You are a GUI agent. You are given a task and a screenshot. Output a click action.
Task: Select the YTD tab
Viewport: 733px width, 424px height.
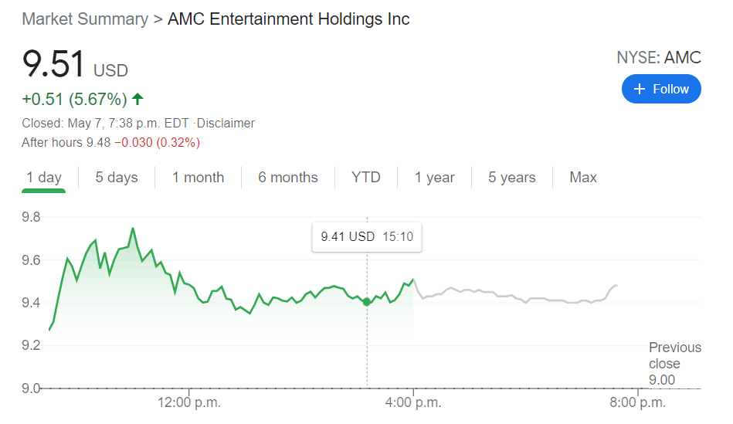click(x=366, y=178)
